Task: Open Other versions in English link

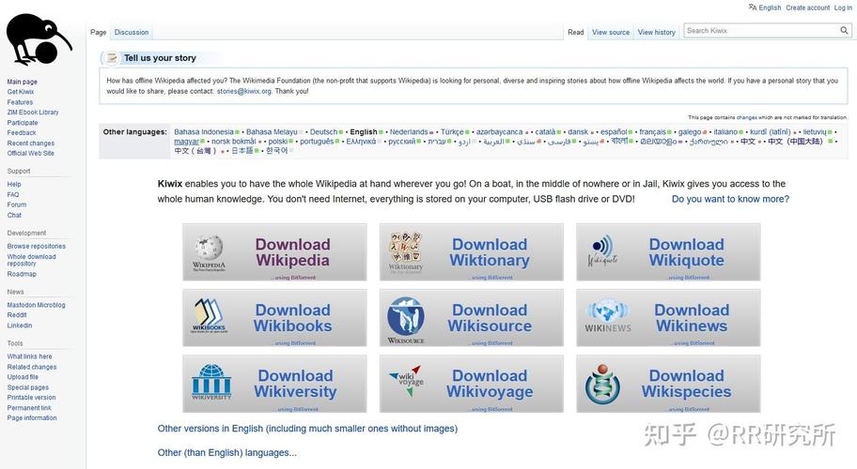Action: click(x=307, y=429)
